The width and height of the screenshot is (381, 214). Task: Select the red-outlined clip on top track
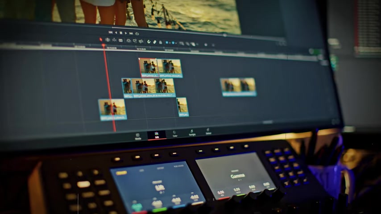tap(149, 68)
